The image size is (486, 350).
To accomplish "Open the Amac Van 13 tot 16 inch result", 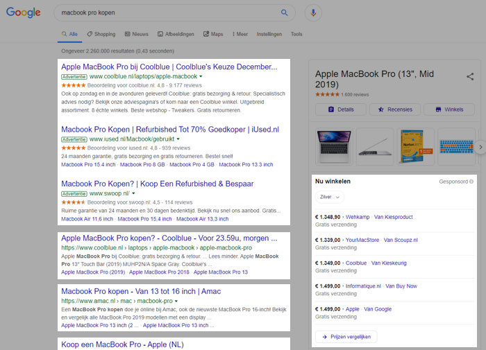I will click(x=141, y=292).
